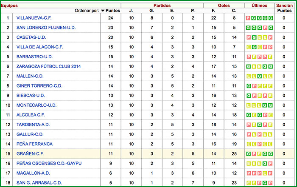
Task: Open the PEÑA FERRANCA team link
Action: 34,144
